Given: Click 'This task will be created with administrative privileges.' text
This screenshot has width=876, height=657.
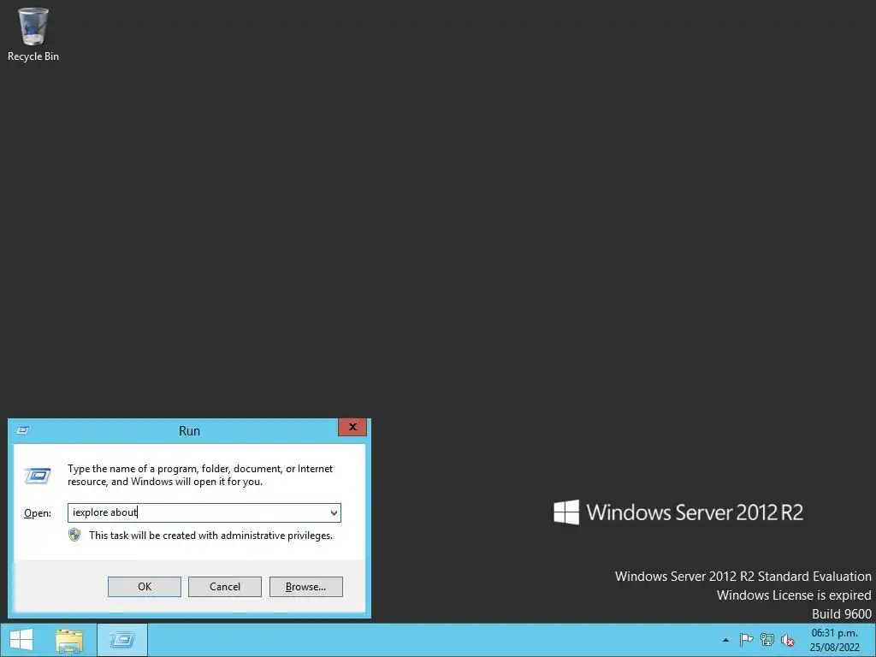Looking at the screenshot, I should tap(210, 536).
